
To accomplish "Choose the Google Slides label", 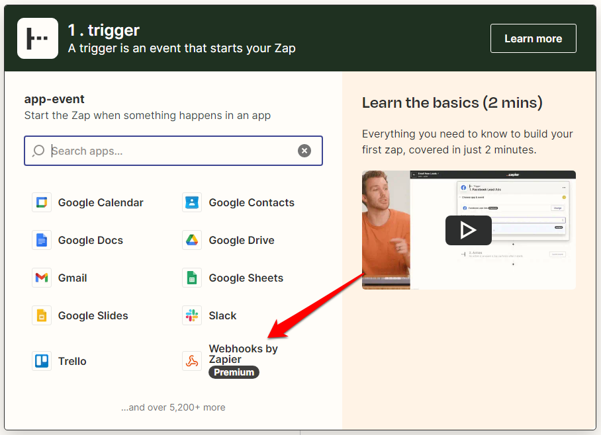I will (x=93, y=316).
